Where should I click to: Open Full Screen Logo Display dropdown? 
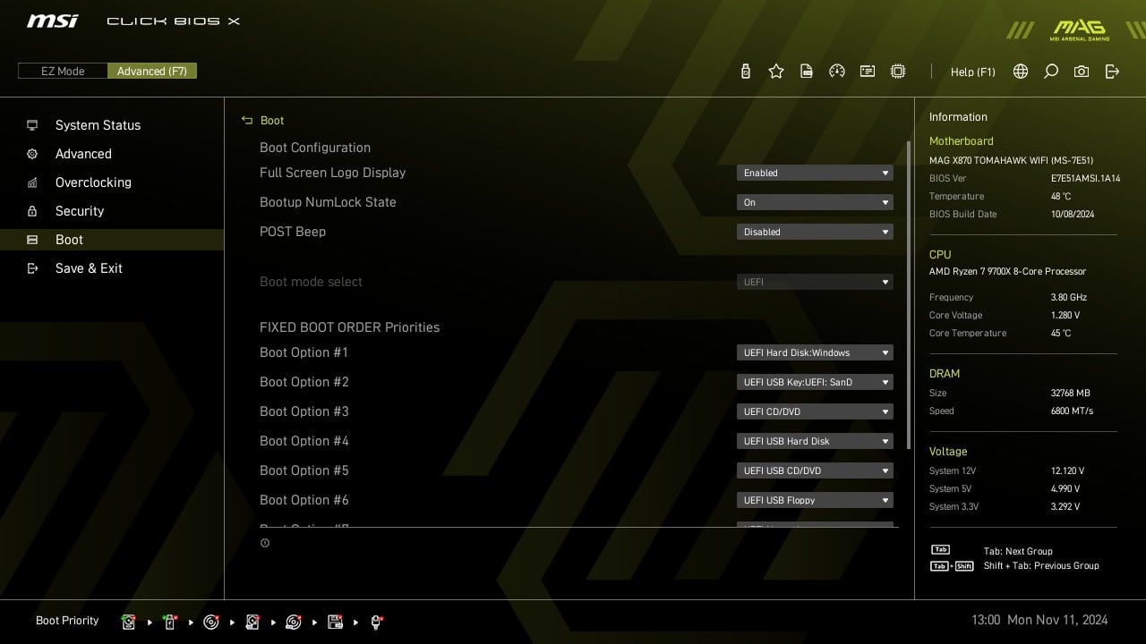(x=815, y=173)
